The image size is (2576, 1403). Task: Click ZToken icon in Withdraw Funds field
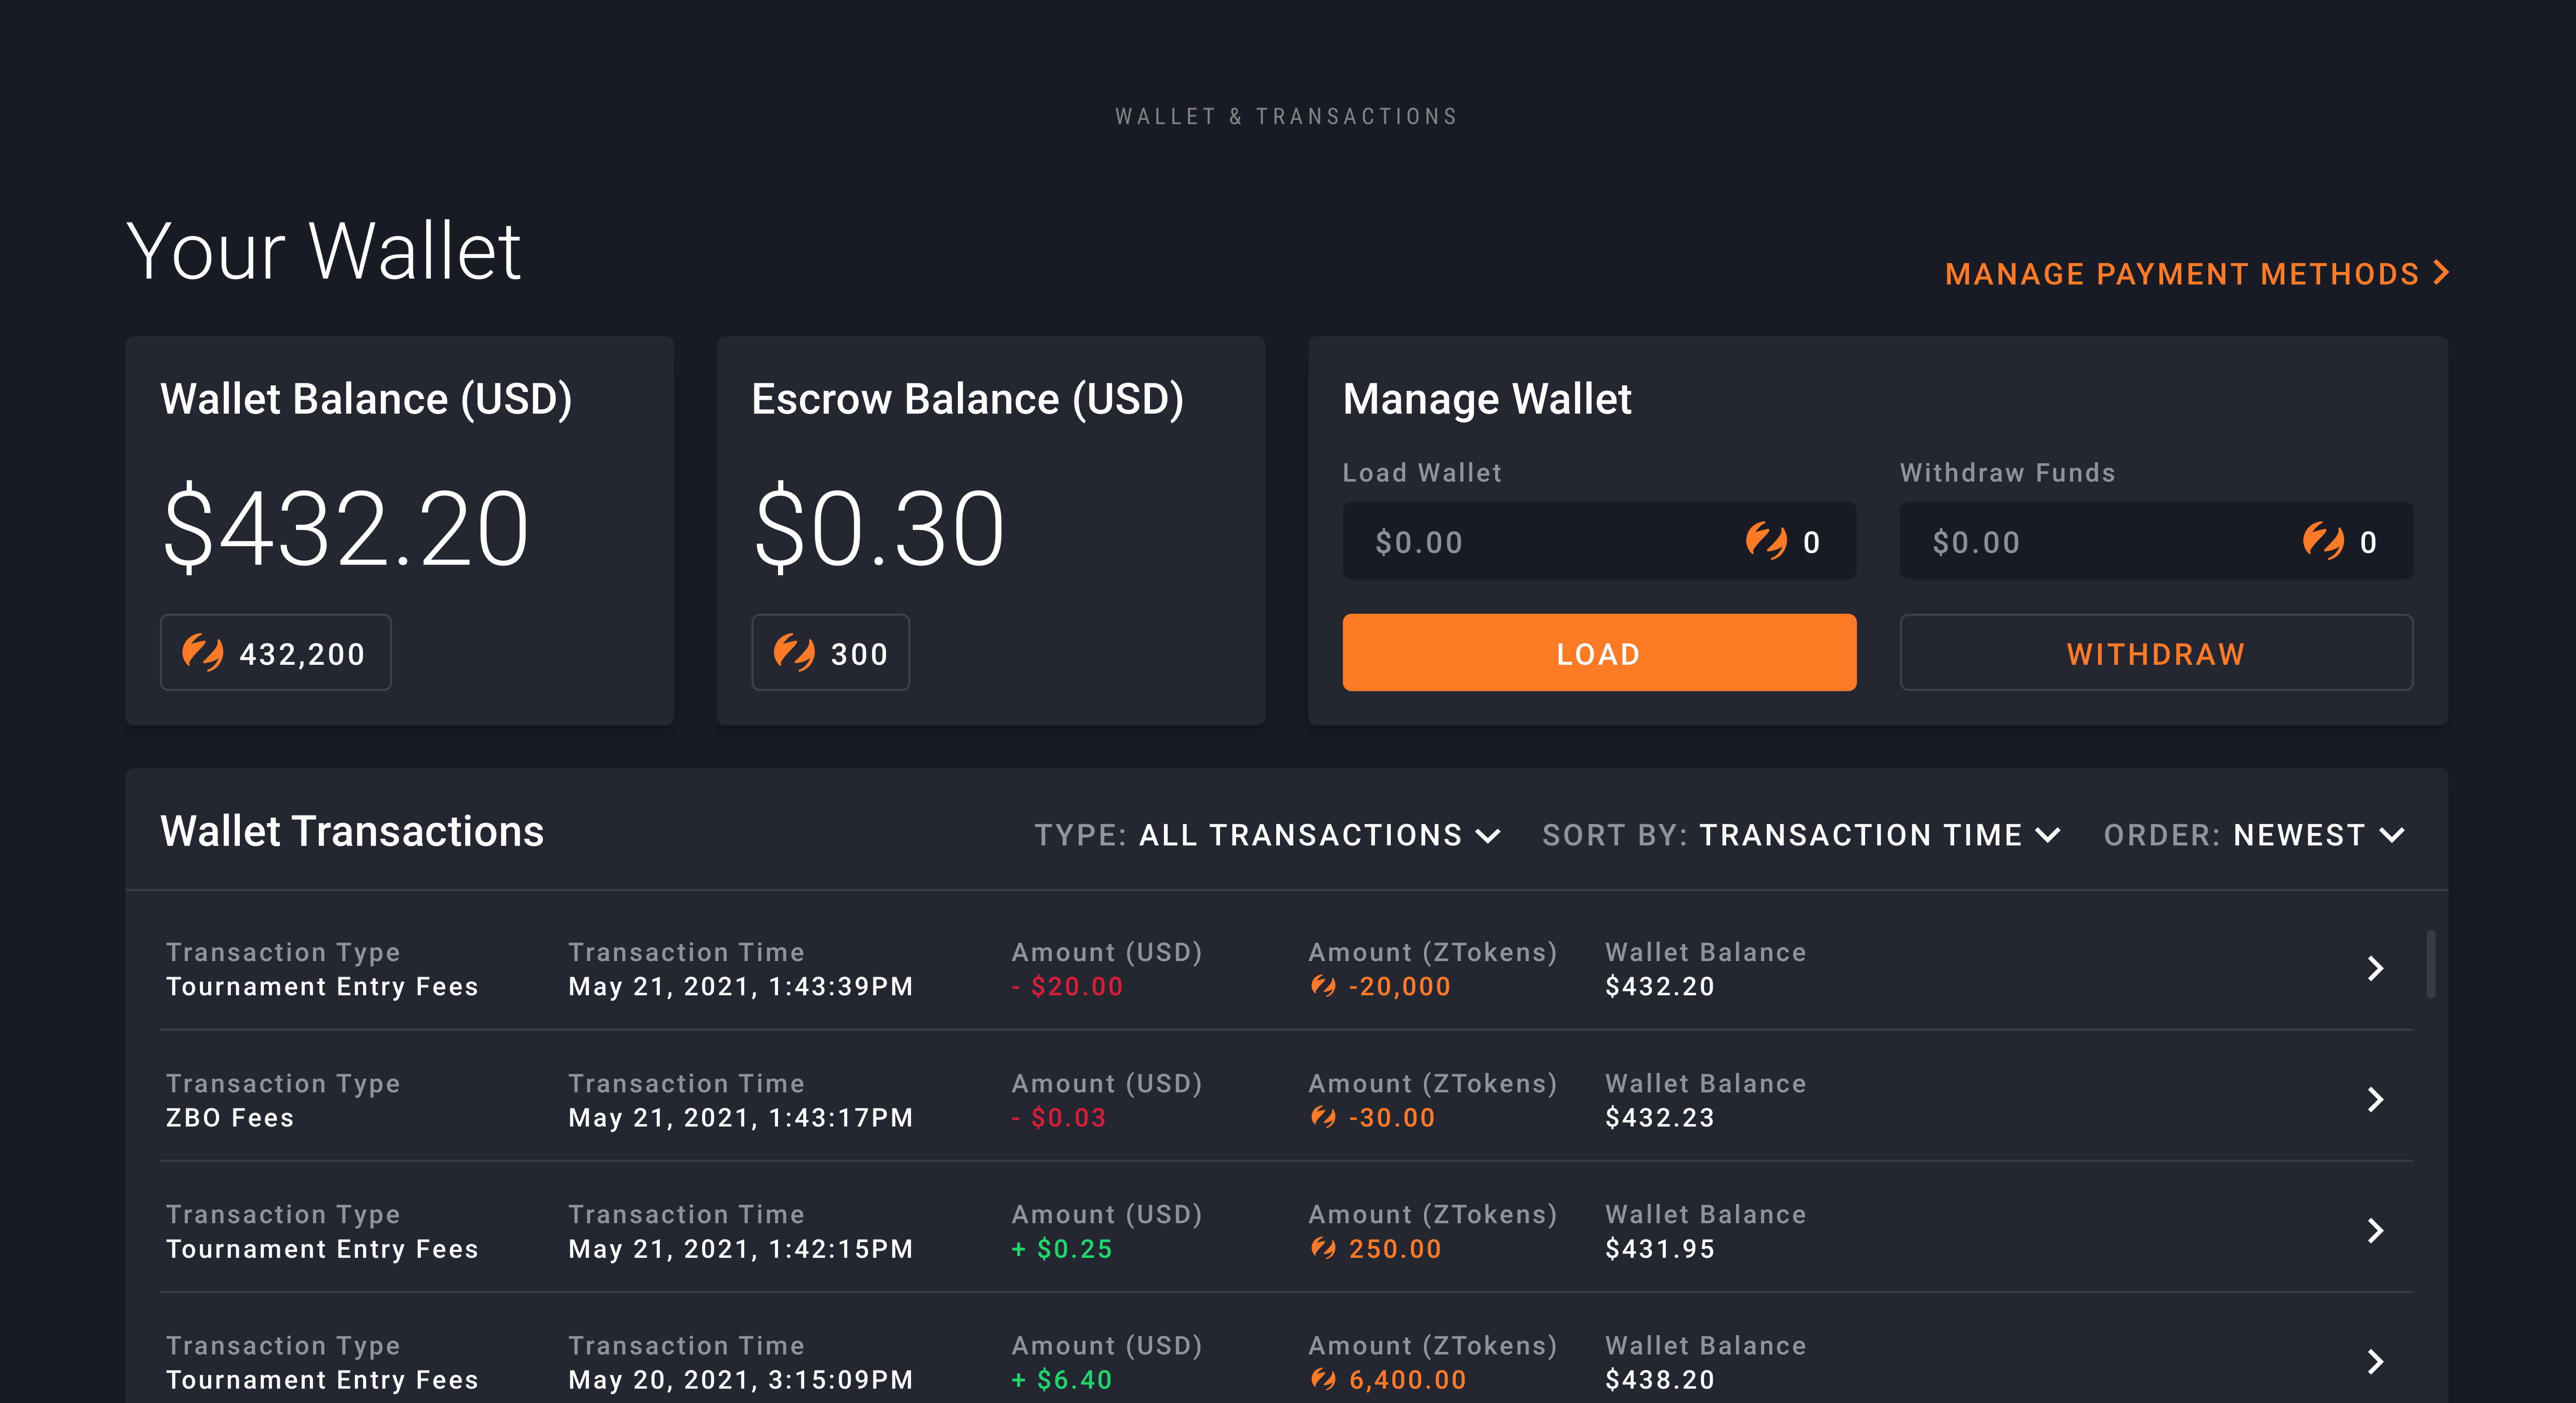2323,541
